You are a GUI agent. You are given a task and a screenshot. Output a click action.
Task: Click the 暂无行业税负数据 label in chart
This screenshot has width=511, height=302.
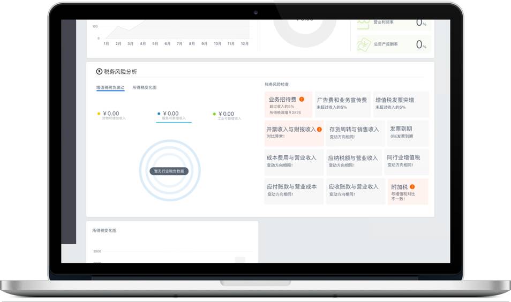(169, 171)
